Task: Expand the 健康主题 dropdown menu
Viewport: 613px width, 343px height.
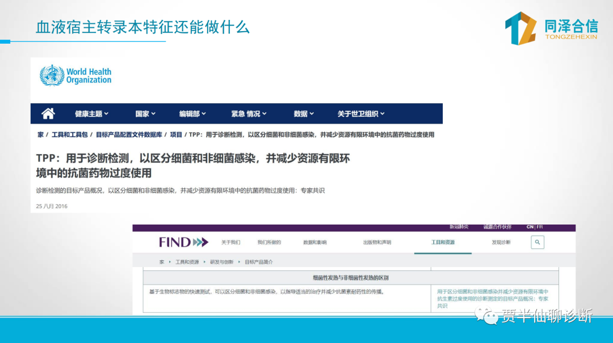Action: pyautogui.click(x=91, y=114)
